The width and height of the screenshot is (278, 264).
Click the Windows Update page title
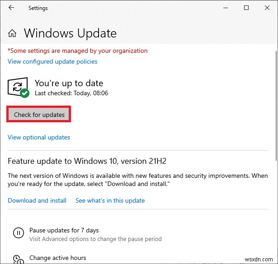pos(70,33)
